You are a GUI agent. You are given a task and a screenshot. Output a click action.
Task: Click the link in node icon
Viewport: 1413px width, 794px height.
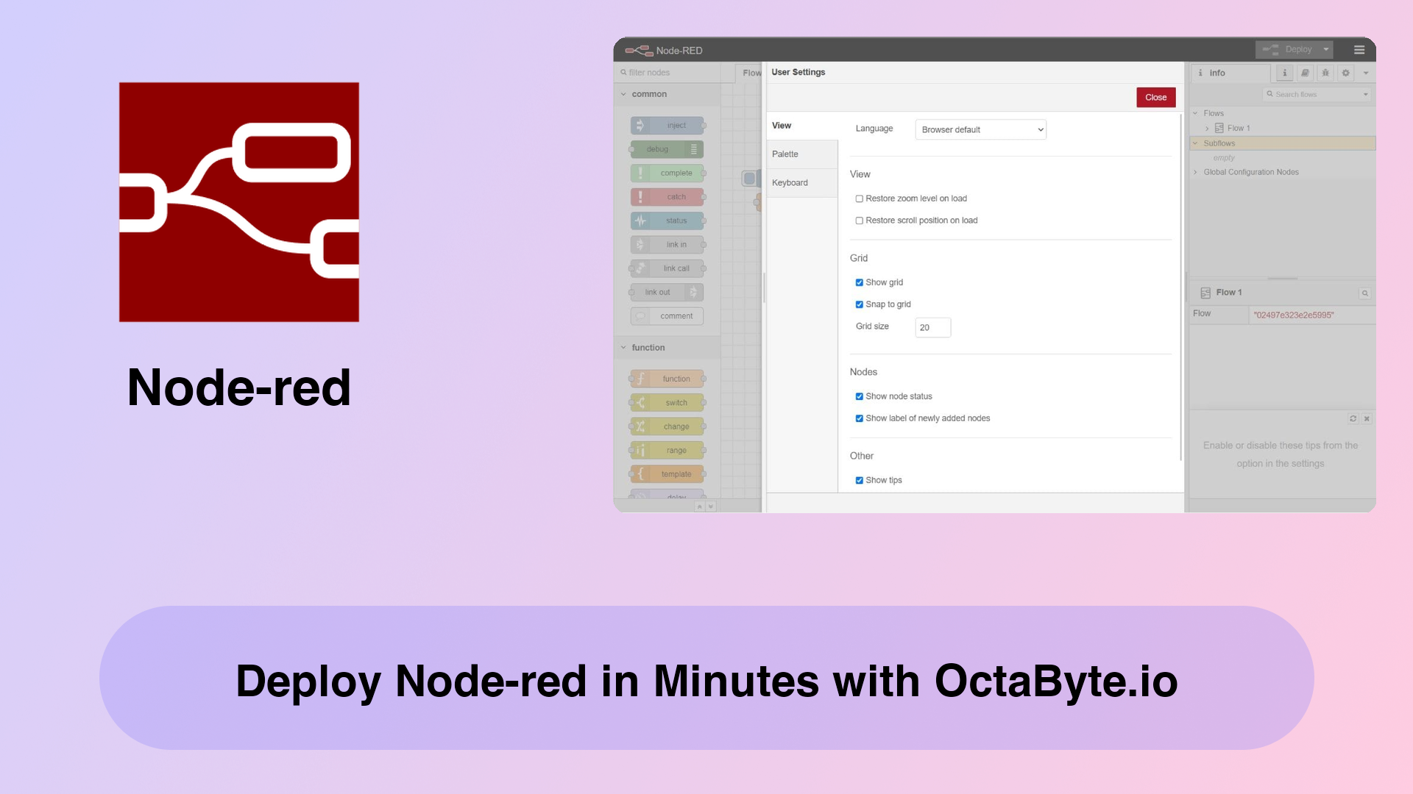(x=640, y=243)
